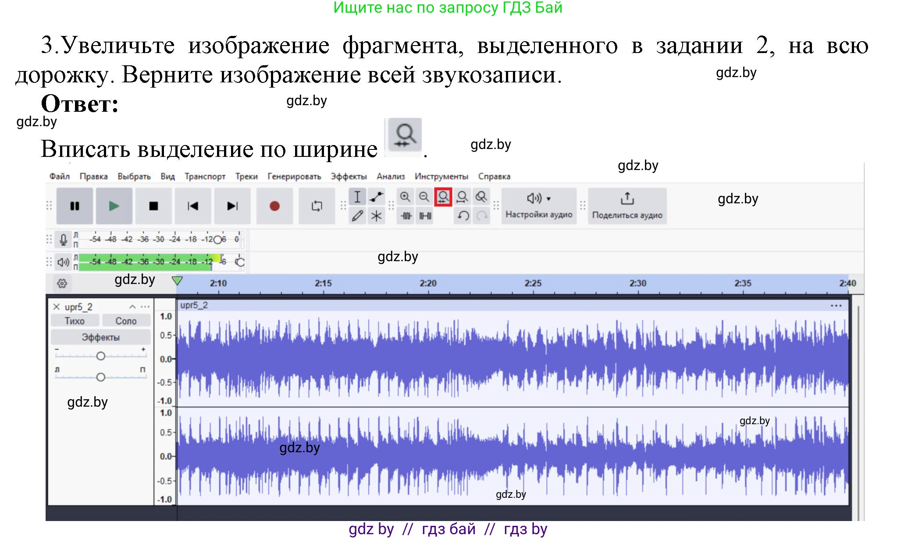
Task: Open the track options menu (three dots)
Action: point(146,307)
